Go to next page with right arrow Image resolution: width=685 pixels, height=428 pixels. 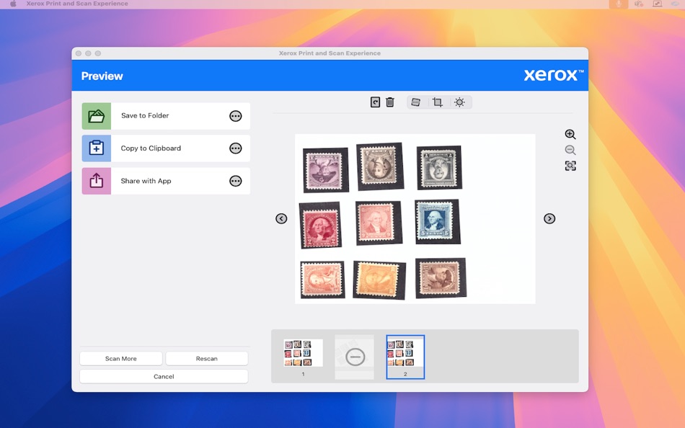coord(549,218)
